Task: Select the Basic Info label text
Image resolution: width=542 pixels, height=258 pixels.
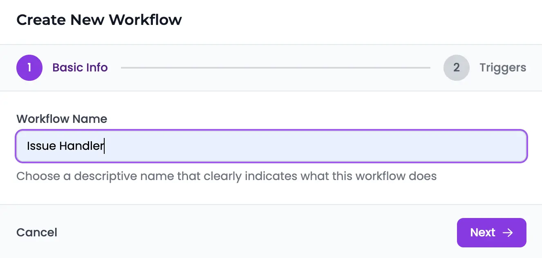Action: pos(80,68)
